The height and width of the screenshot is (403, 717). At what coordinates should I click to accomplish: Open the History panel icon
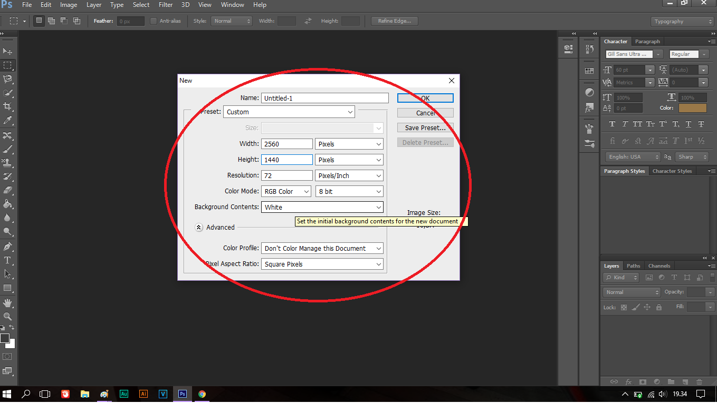[x=589, y=50]
